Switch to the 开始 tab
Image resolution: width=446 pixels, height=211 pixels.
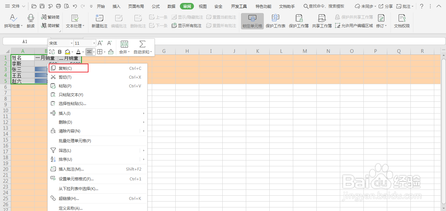click(x=101, y=6)
